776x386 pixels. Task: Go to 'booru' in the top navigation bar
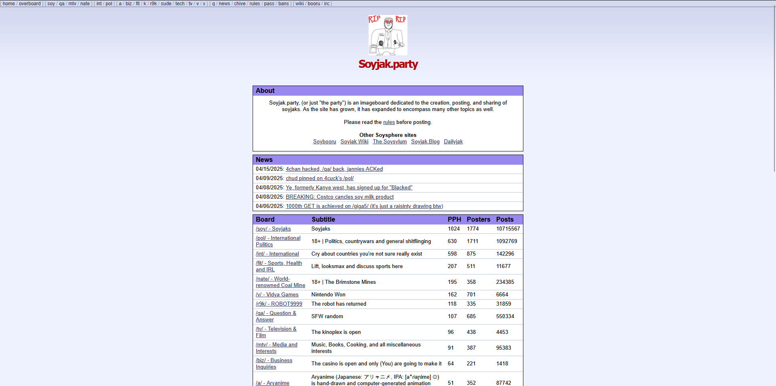pos(314,4)
